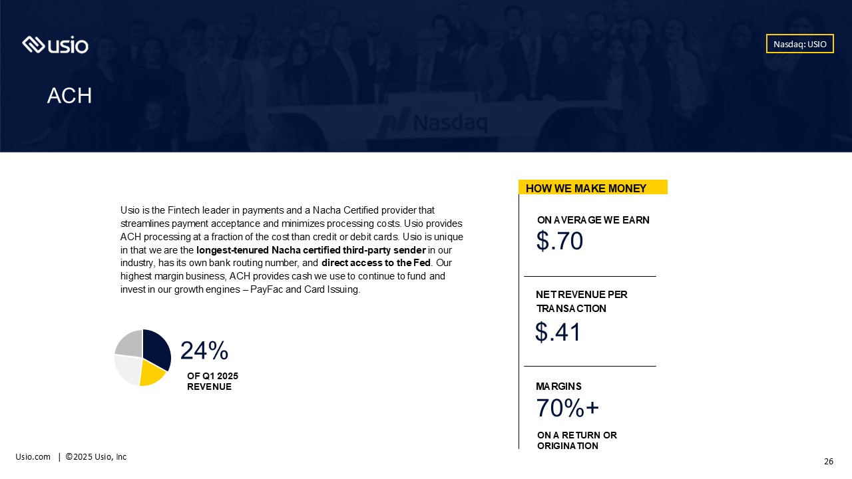Select the $.70 average earnings figure

560,241
